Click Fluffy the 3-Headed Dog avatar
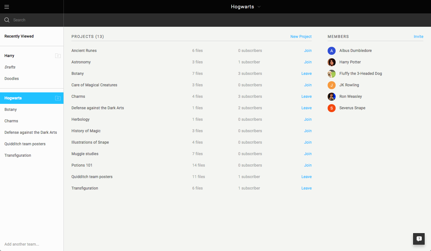Viewport: 431px width, 251px height. pos(331,74)
